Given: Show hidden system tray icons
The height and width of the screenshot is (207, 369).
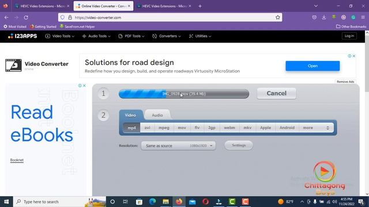Looking at the screenshot, I should [x=302, y=202].
